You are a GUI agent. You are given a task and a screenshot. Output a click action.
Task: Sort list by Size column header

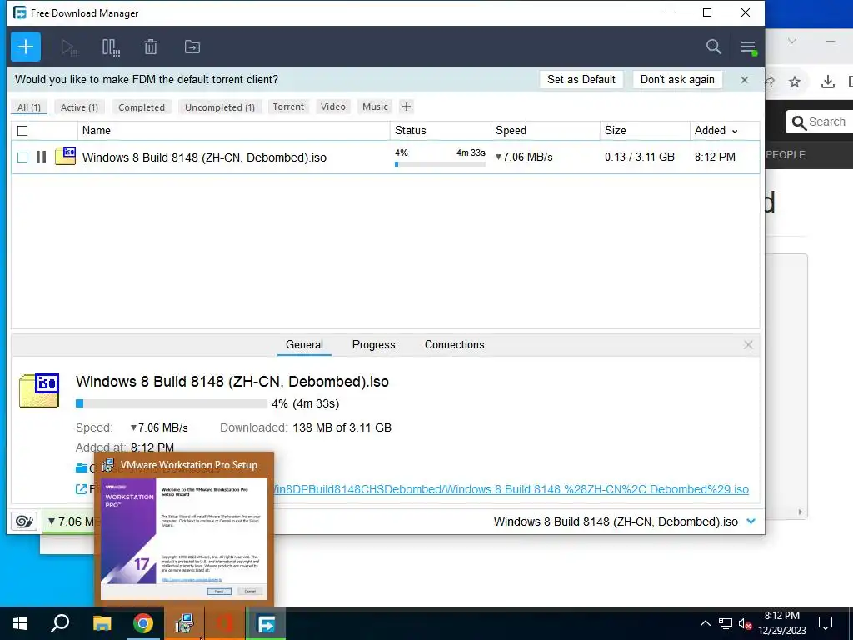645,131
